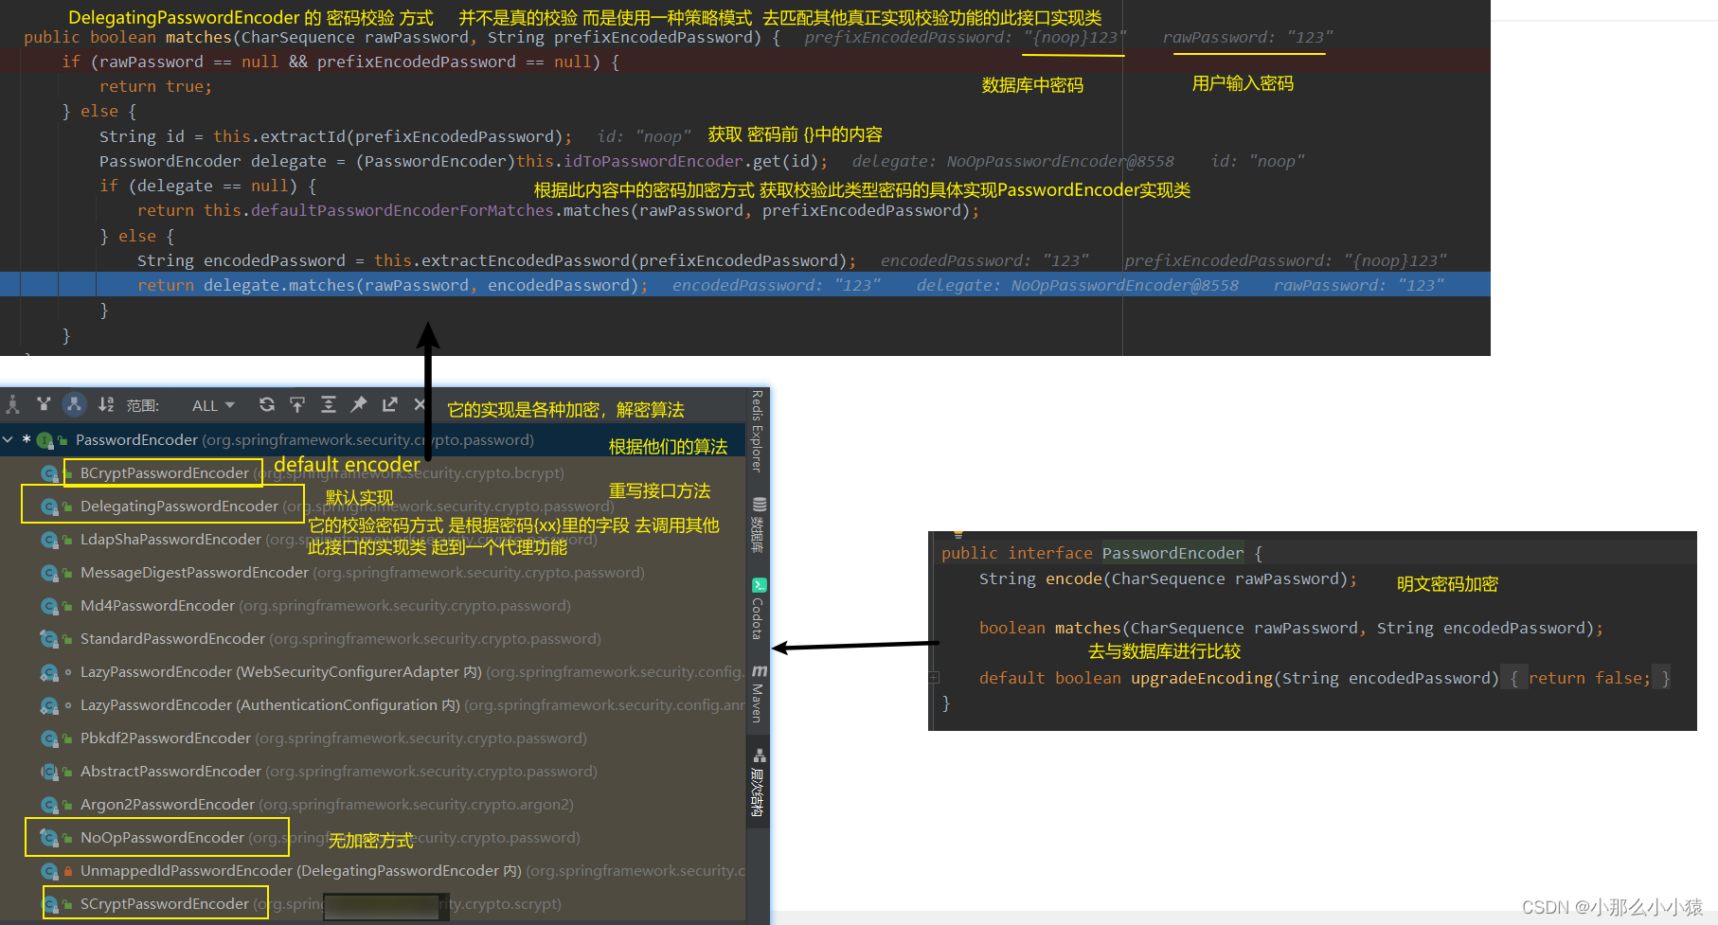Export the hierarchy to a file
This screenshot has height=925, width=1718.
(x=389, y=405)
